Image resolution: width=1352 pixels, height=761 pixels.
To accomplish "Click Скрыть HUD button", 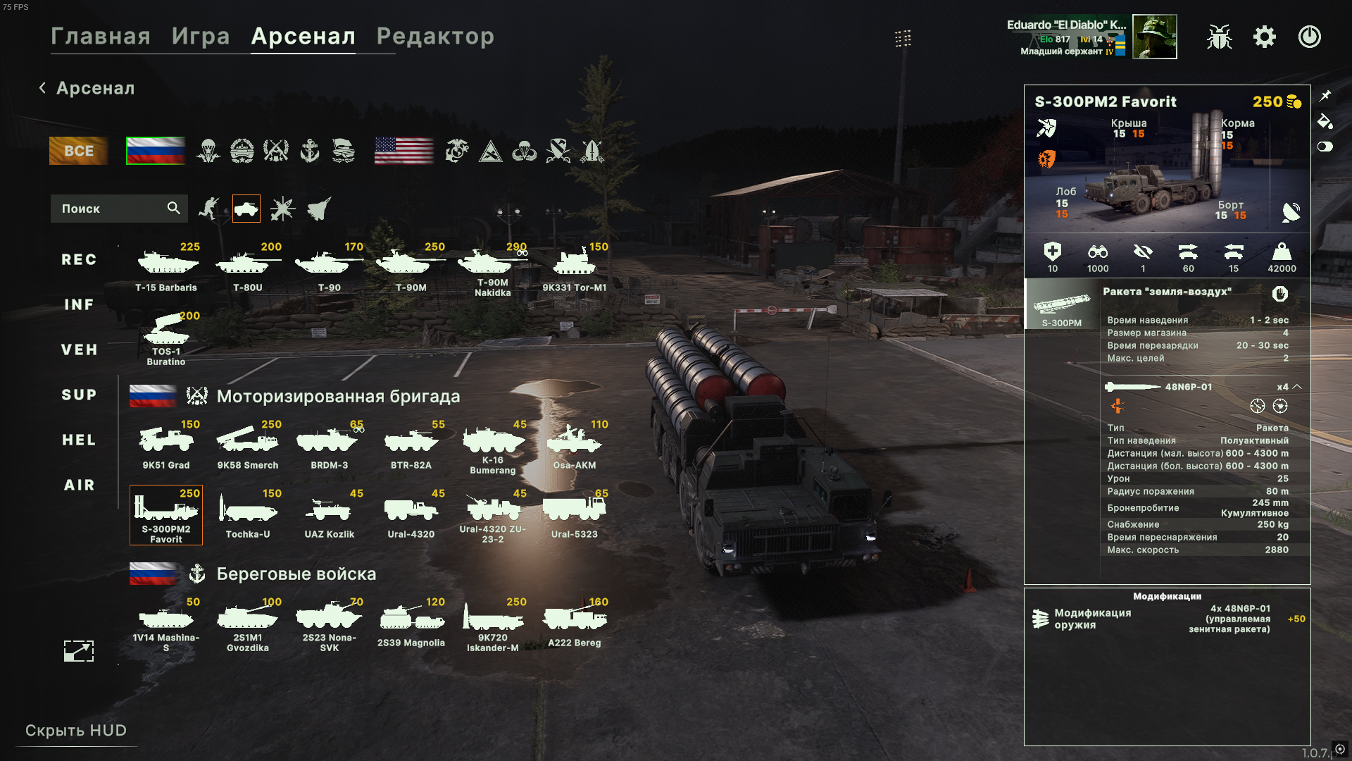I will 76,731.
